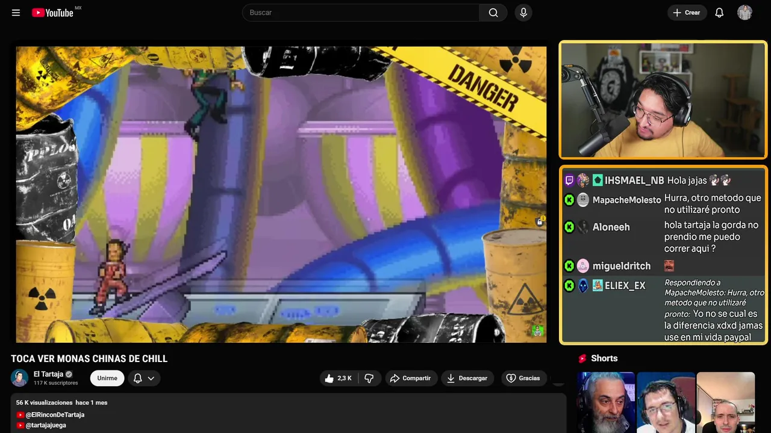Start voice search with the microphone
Viewport: 771px width, 433px height.
(523, 13)
